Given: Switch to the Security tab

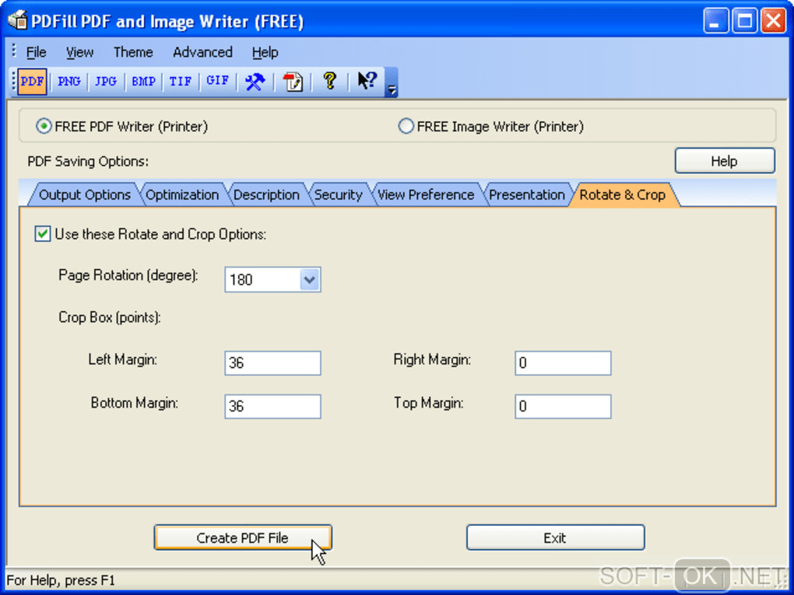Looking at the screenshot, I should 339,194.
